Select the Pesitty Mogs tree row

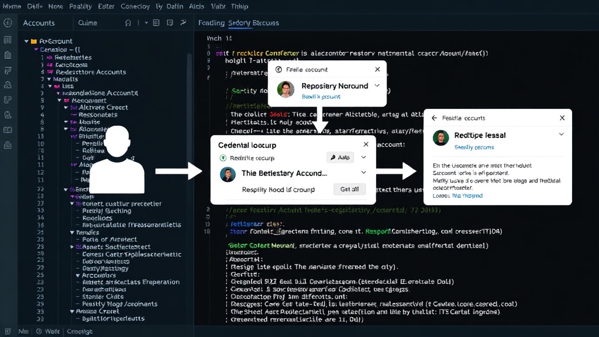click(x=119, y=304)
